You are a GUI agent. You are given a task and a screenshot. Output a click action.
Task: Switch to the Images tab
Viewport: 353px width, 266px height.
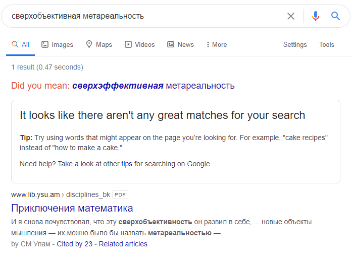pos(62,44)
